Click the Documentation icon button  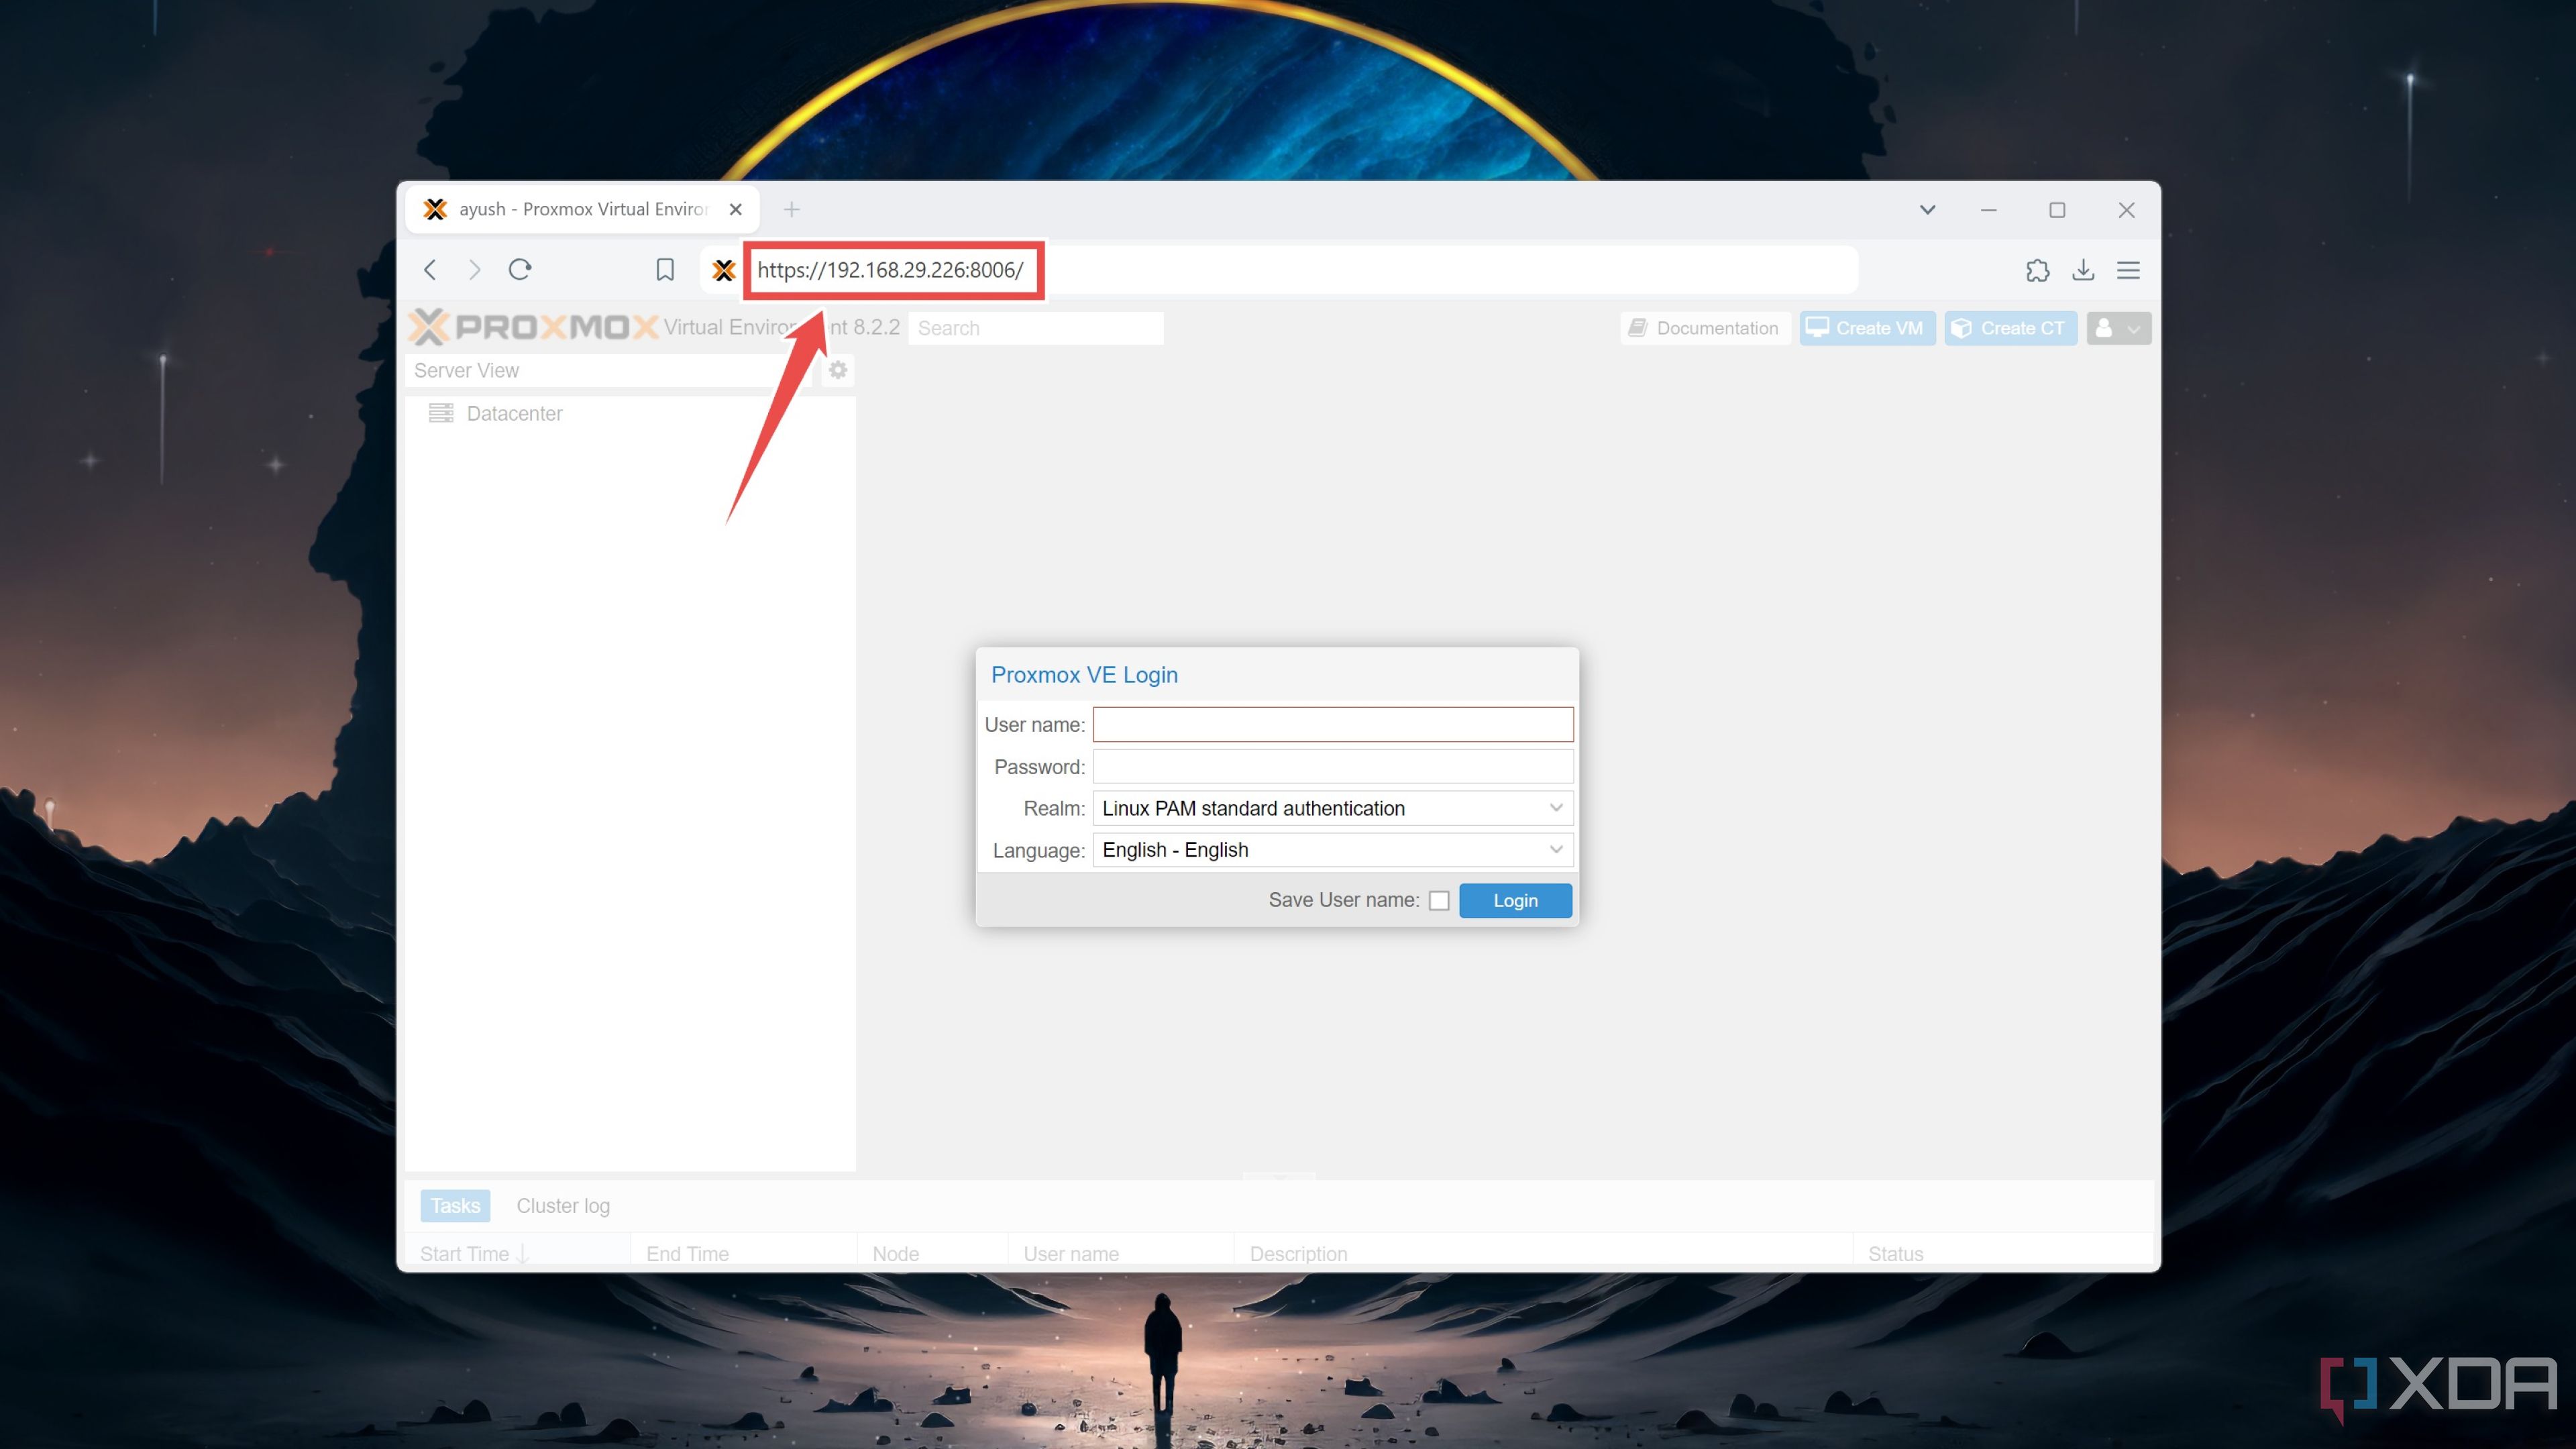click(1702, 327)
